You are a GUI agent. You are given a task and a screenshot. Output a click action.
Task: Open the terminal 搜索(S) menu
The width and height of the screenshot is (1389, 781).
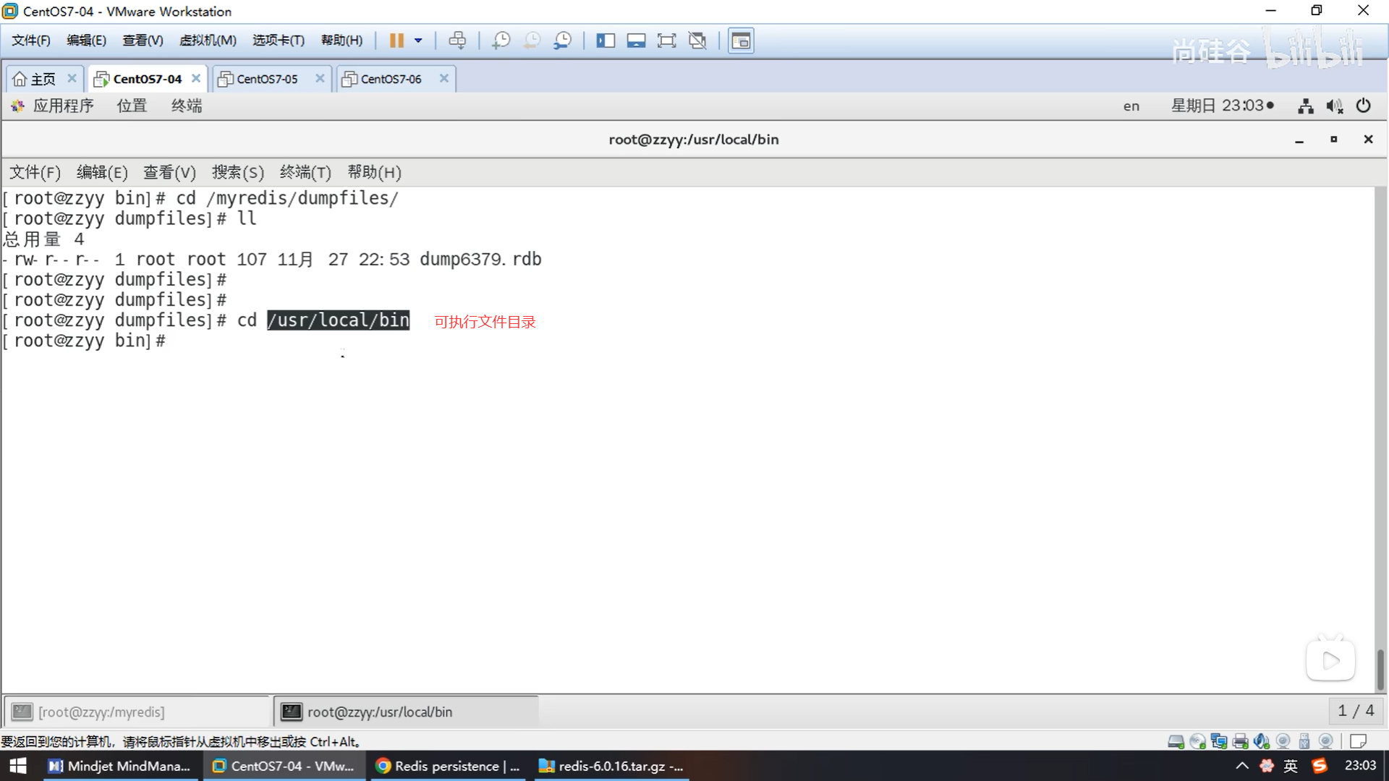pyautogui.click(x=237, y=172)
